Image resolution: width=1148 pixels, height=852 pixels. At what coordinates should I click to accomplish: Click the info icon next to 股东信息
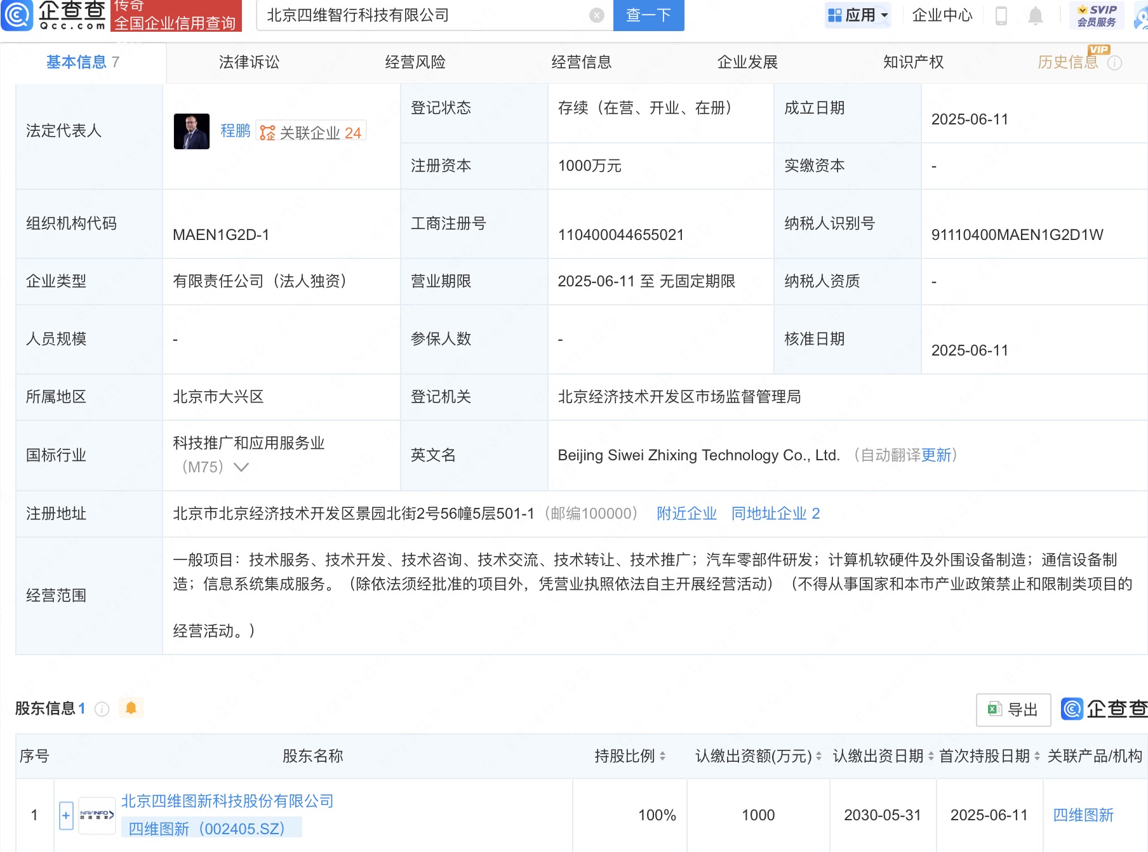coord(102,709)
